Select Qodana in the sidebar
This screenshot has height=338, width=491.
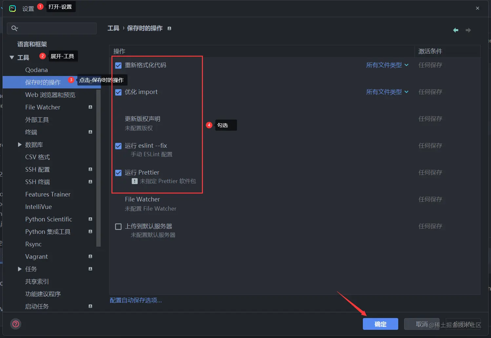36,70
